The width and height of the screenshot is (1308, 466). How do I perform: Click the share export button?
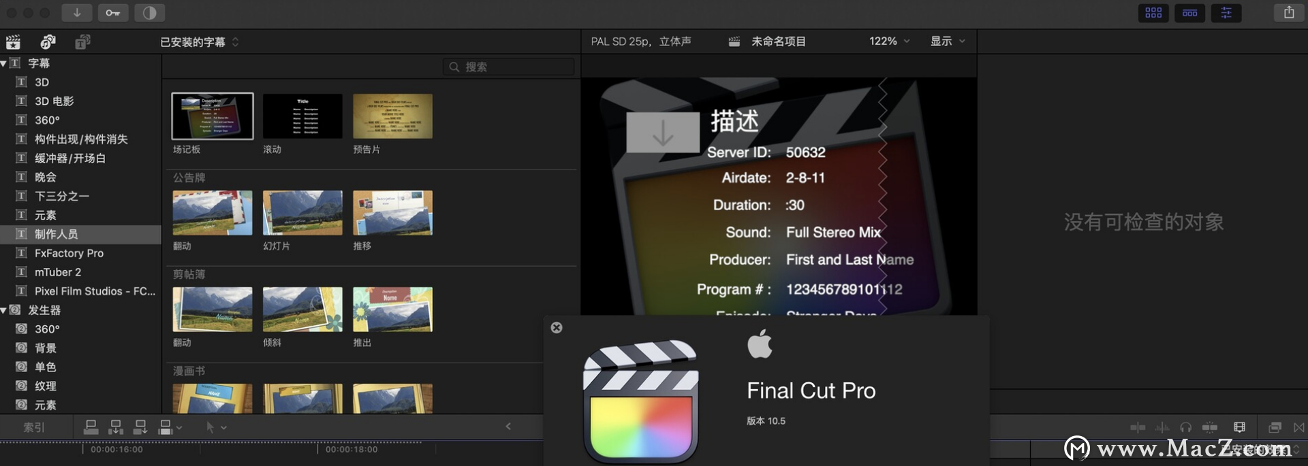click(1289, 12)
